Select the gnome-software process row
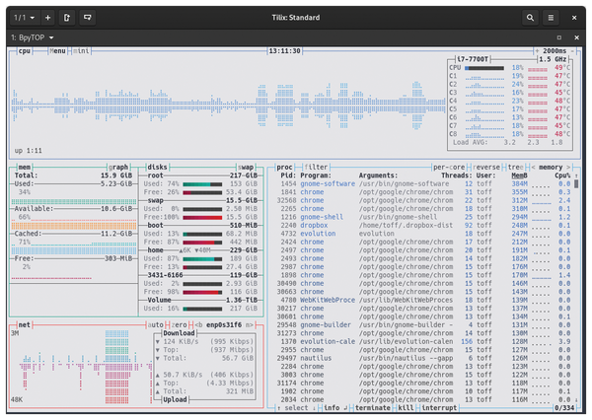This screenshot has height=420, width=592. point(423,183)
